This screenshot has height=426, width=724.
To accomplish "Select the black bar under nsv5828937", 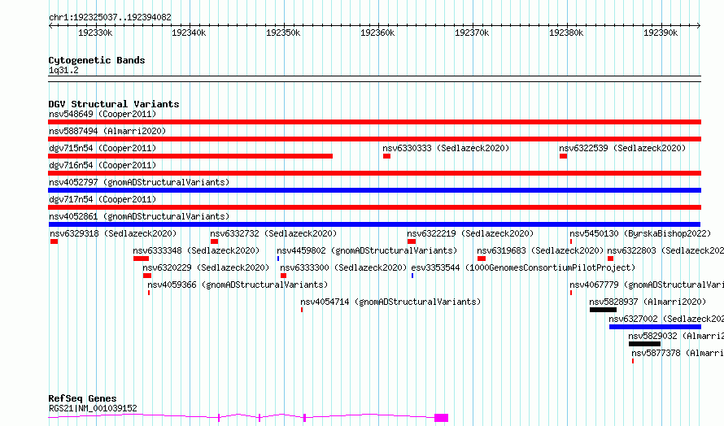I will coord(603,310).
